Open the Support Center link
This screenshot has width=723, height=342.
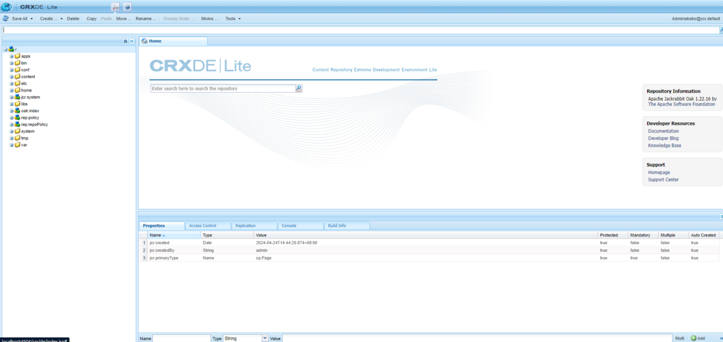[x=663, y=179]
